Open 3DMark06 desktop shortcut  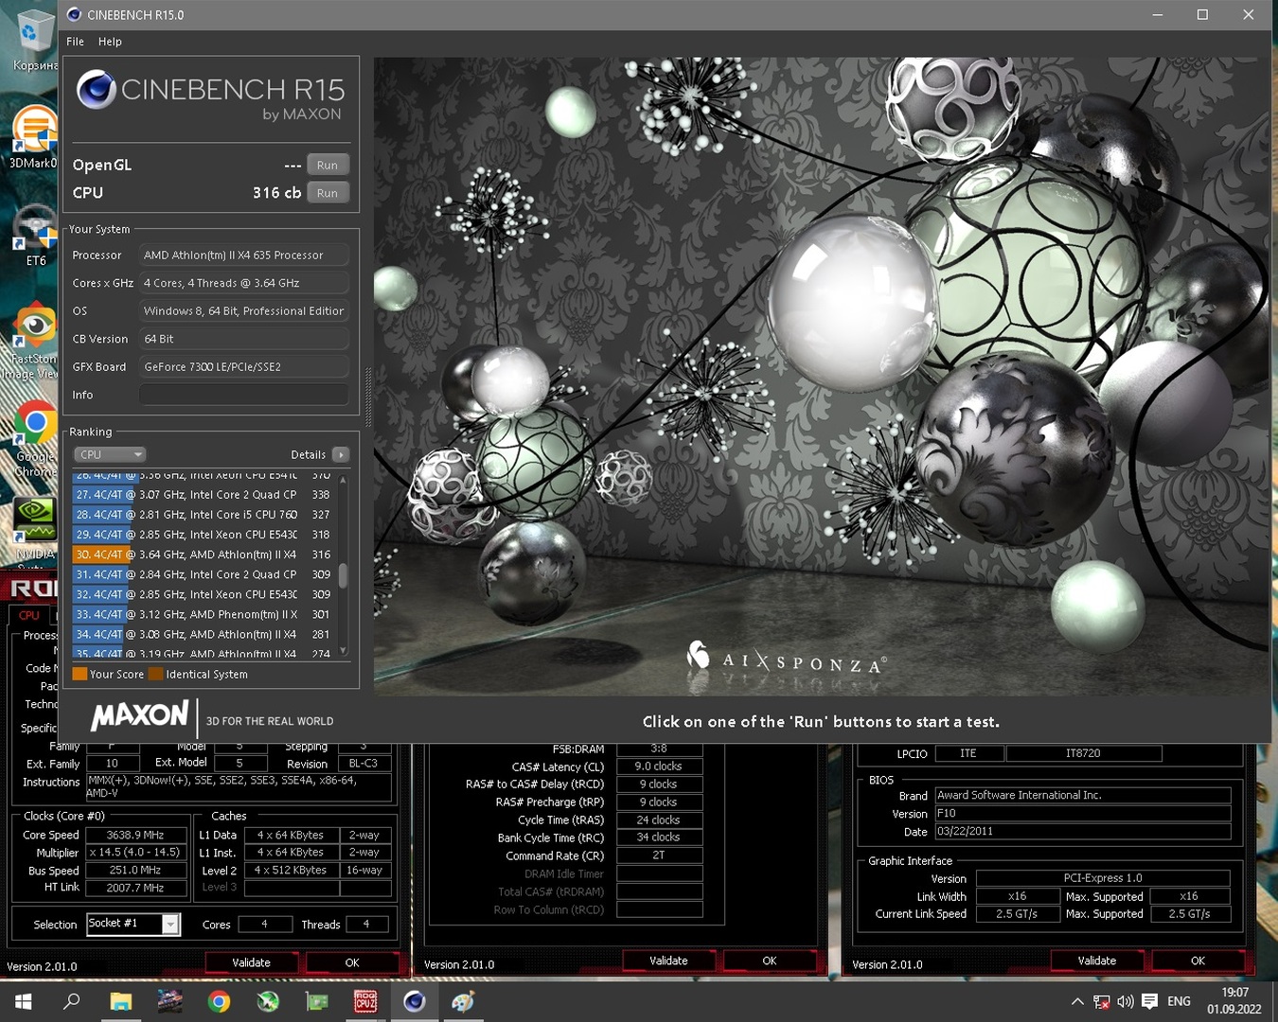point(34,137)
